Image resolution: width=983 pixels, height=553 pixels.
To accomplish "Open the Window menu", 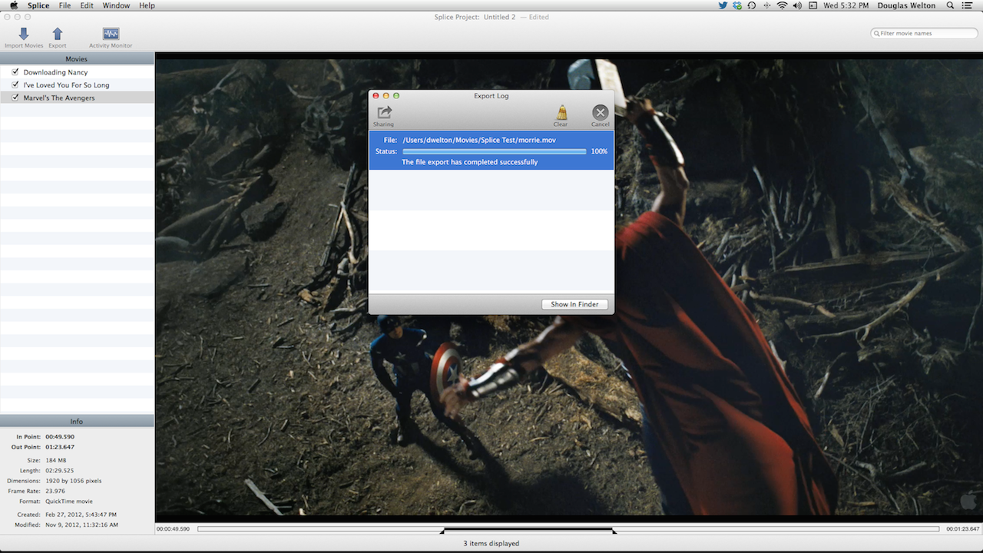I will click(x=116, y=5).
